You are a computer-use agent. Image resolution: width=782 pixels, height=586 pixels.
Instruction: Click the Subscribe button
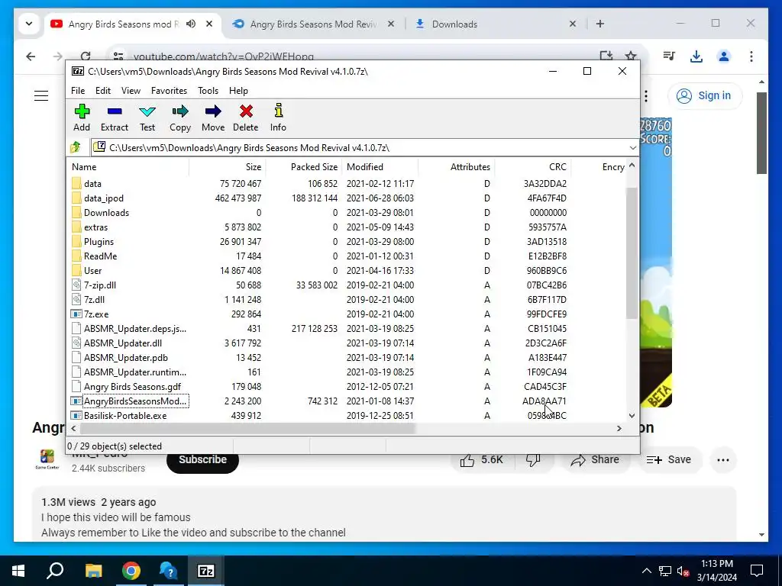tap(202, 459)
